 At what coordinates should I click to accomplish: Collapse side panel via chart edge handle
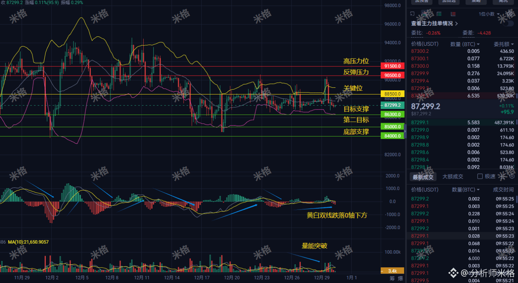coord(405,131)
